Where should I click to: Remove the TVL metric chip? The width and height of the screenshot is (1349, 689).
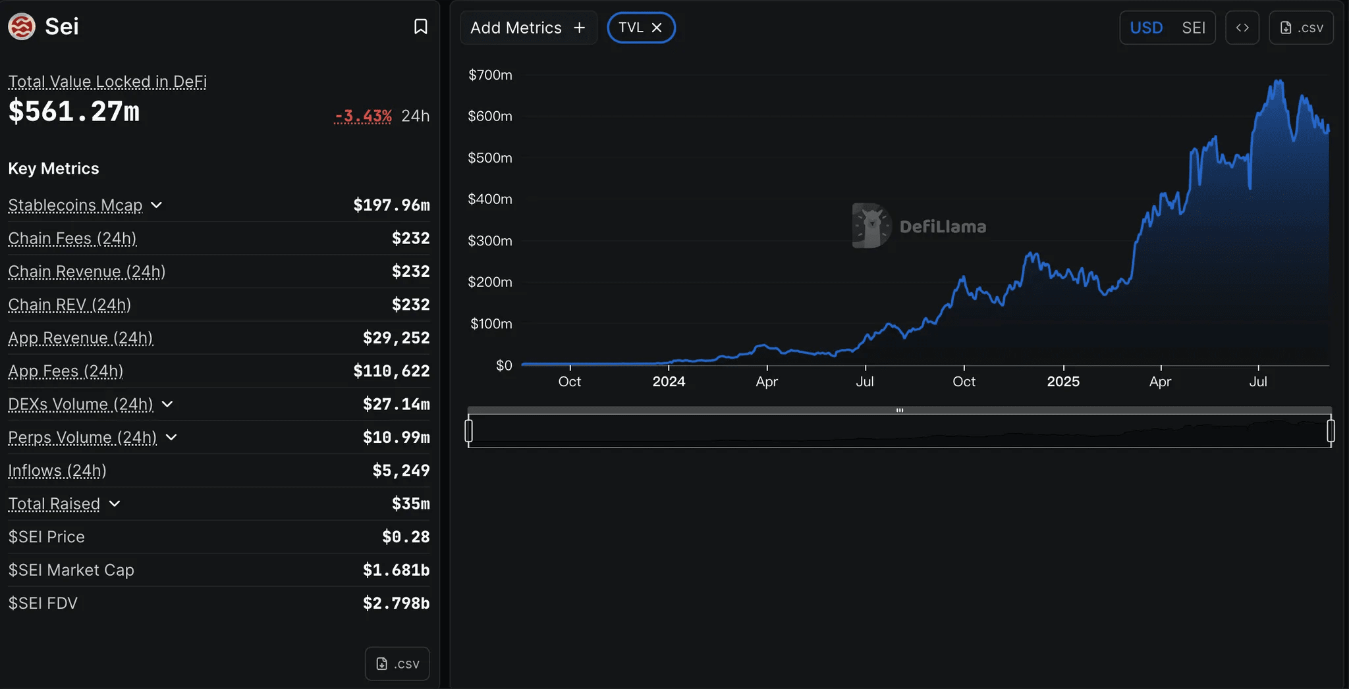[x=657, y=28]
